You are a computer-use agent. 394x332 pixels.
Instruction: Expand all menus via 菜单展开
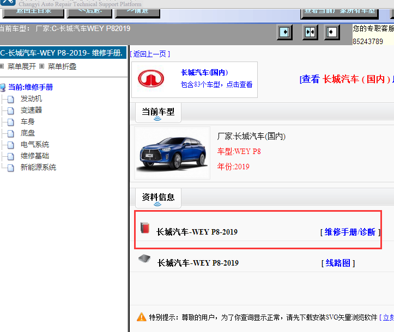[x=22, y=66]
